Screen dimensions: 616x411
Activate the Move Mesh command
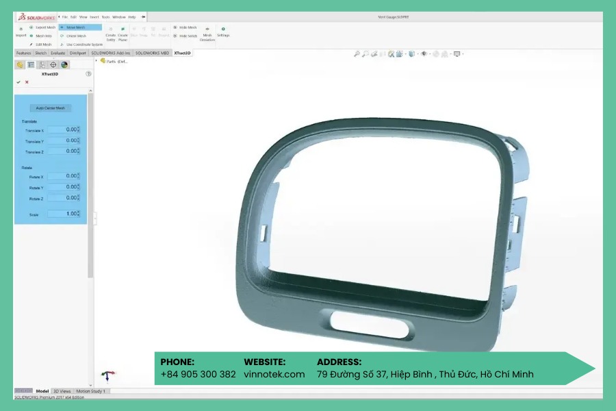pos(80,27)
